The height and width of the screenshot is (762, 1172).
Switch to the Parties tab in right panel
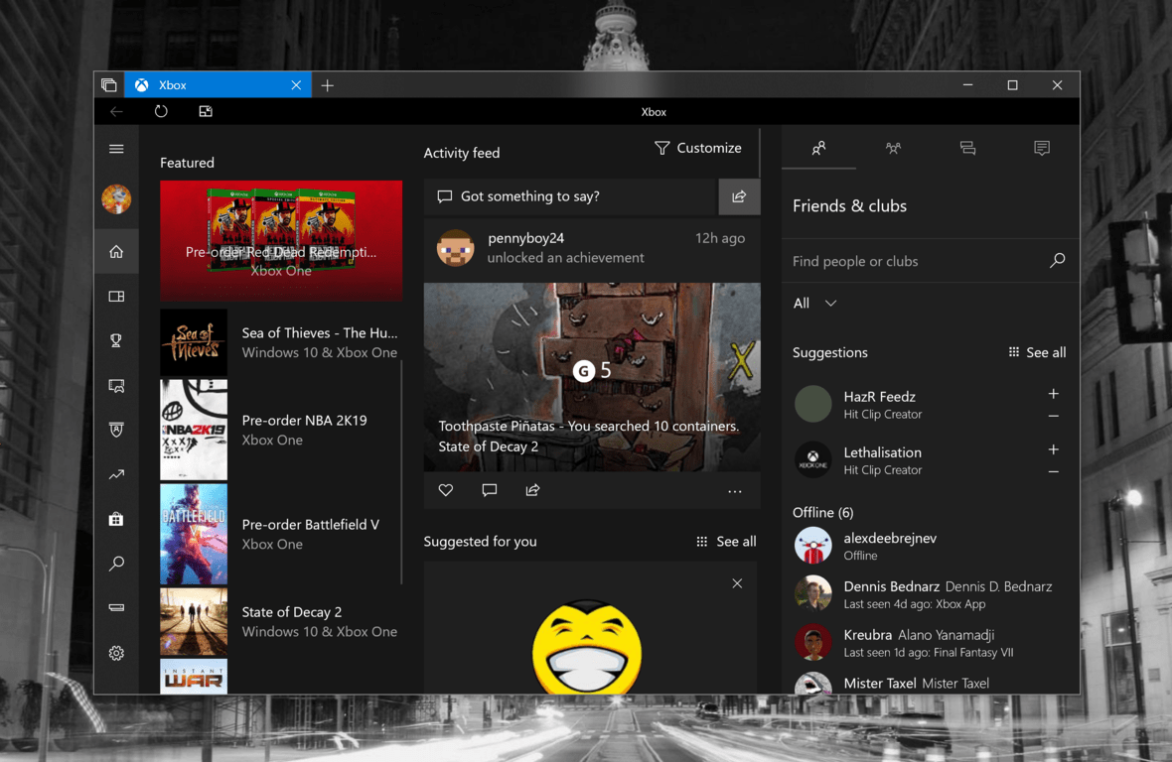(x=893, y=149)
